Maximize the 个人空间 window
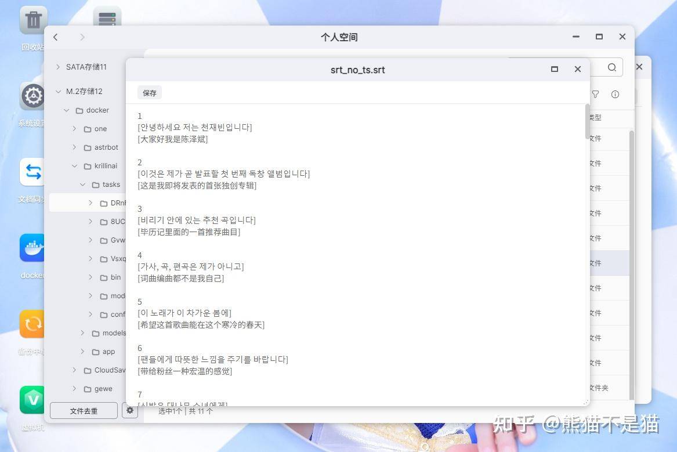 click(x=599, y=37)
